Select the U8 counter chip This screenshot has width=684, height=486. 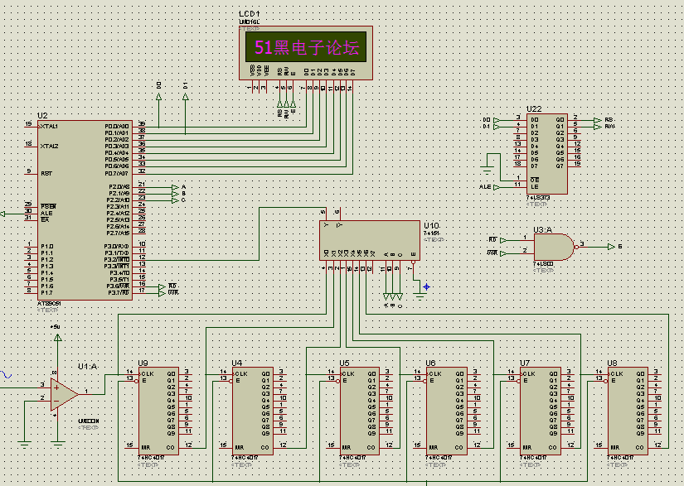[628, 411]
